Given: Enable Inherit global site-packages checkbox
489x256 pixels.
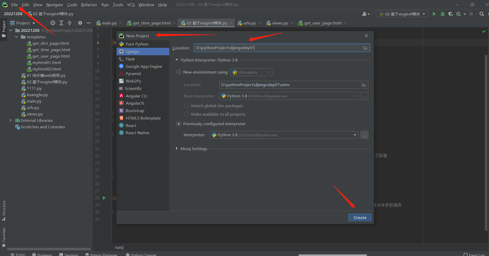Looking at the screenshot, I should [187, 106].
